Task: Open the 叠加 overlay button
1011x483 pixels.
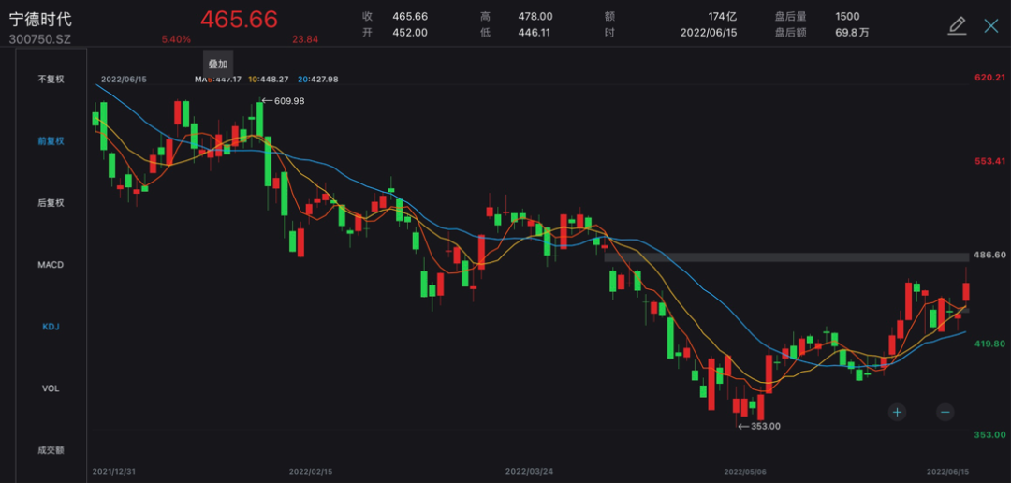Action: coord(218,64)
